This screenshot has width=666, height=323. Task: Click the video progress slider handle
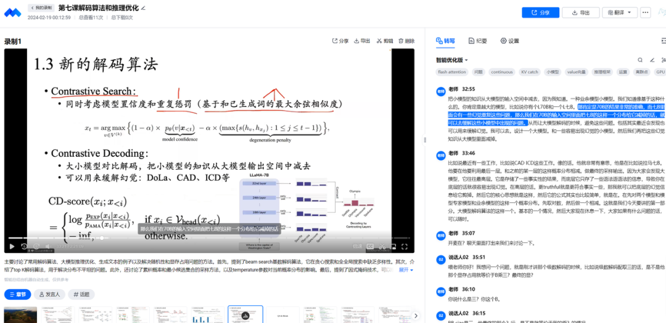[102, 238]
